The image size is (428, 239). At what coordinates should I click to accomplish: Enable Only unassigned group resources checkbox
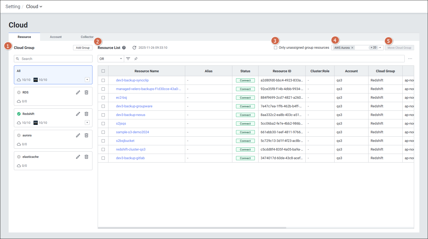tap(276, 48)
